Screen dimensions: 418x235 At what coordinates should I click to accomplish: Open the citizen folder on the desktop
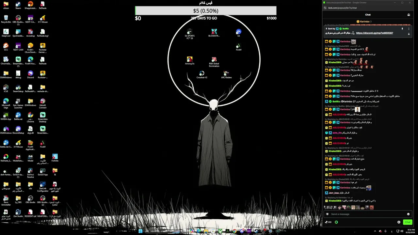click(6, 6)
